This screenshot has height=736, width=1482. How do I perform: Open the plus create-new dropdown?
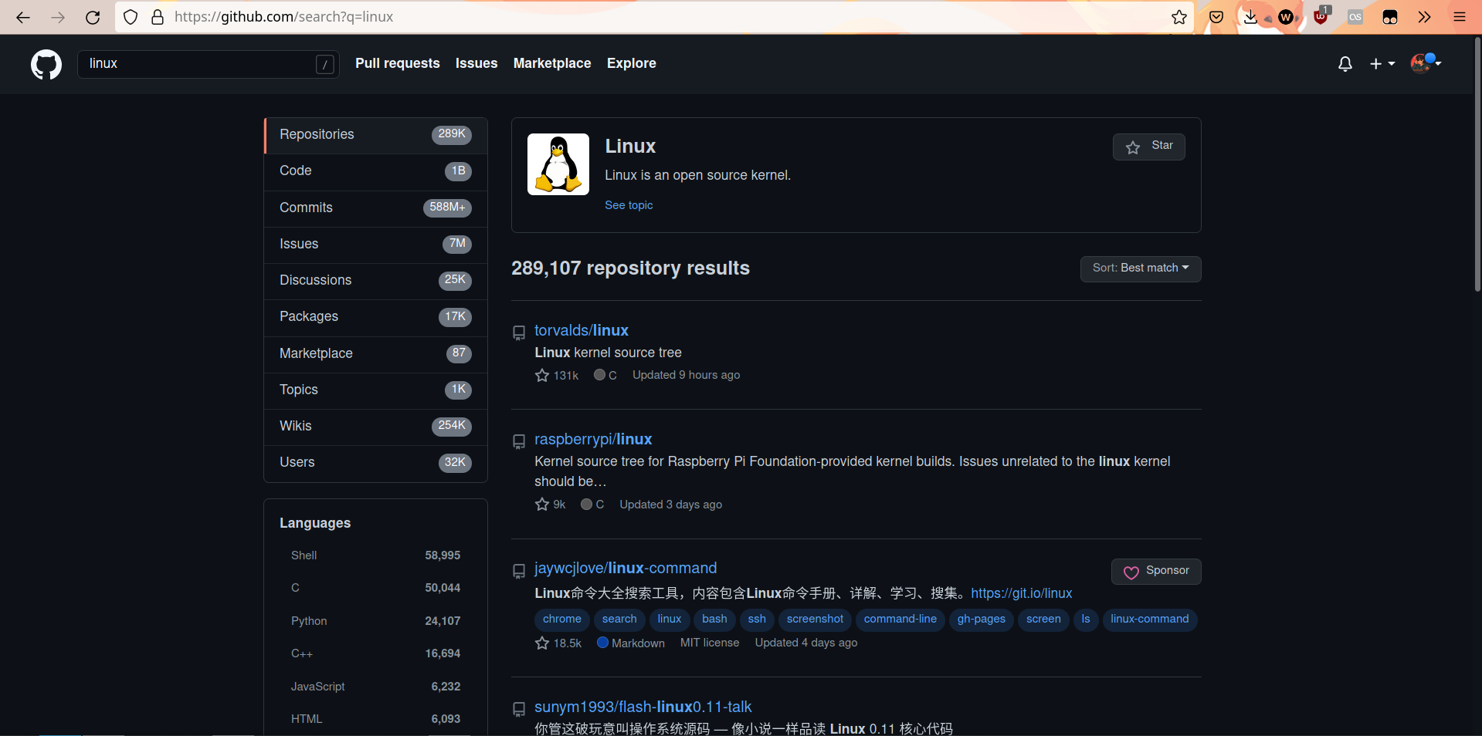click(x=1382, y=64)
